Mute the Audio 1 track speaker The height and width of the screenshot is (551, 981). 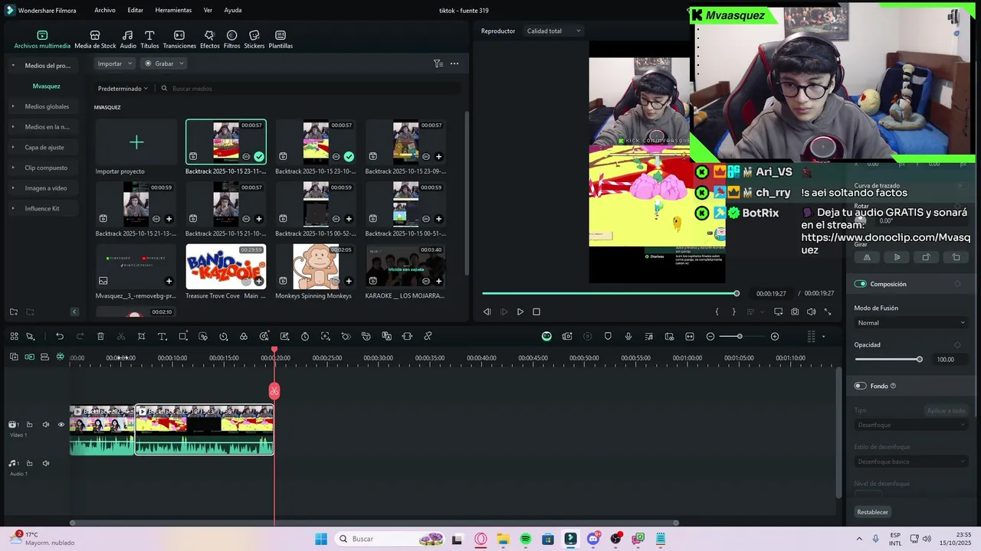click(x=46, y=463)
